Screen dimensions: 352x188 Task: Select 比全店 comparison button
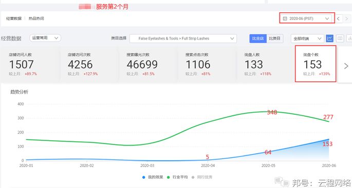258,38
